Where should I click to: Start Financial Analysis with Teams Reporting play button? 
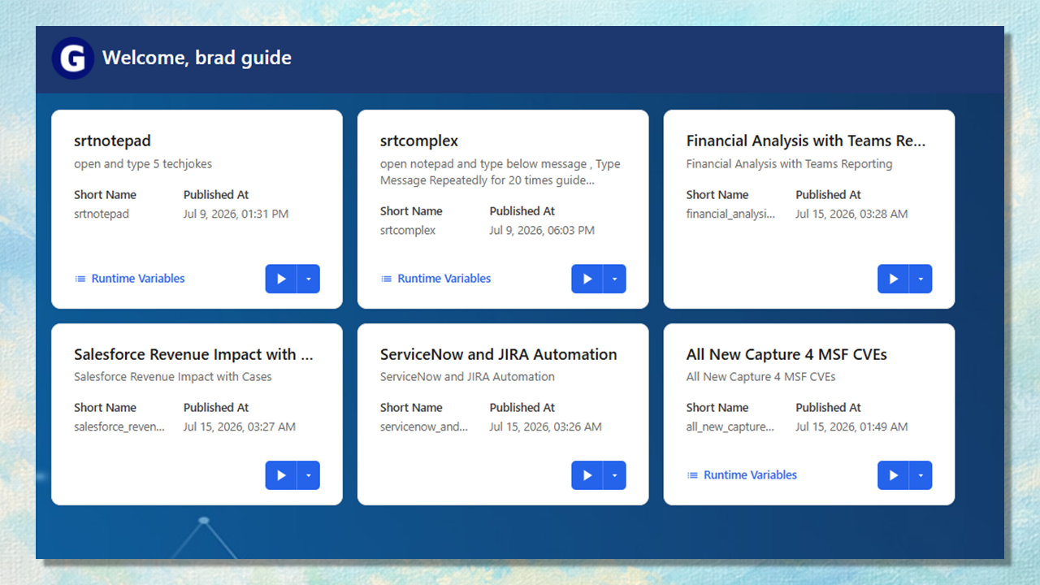pyautogui.click(x=893, y=279)
